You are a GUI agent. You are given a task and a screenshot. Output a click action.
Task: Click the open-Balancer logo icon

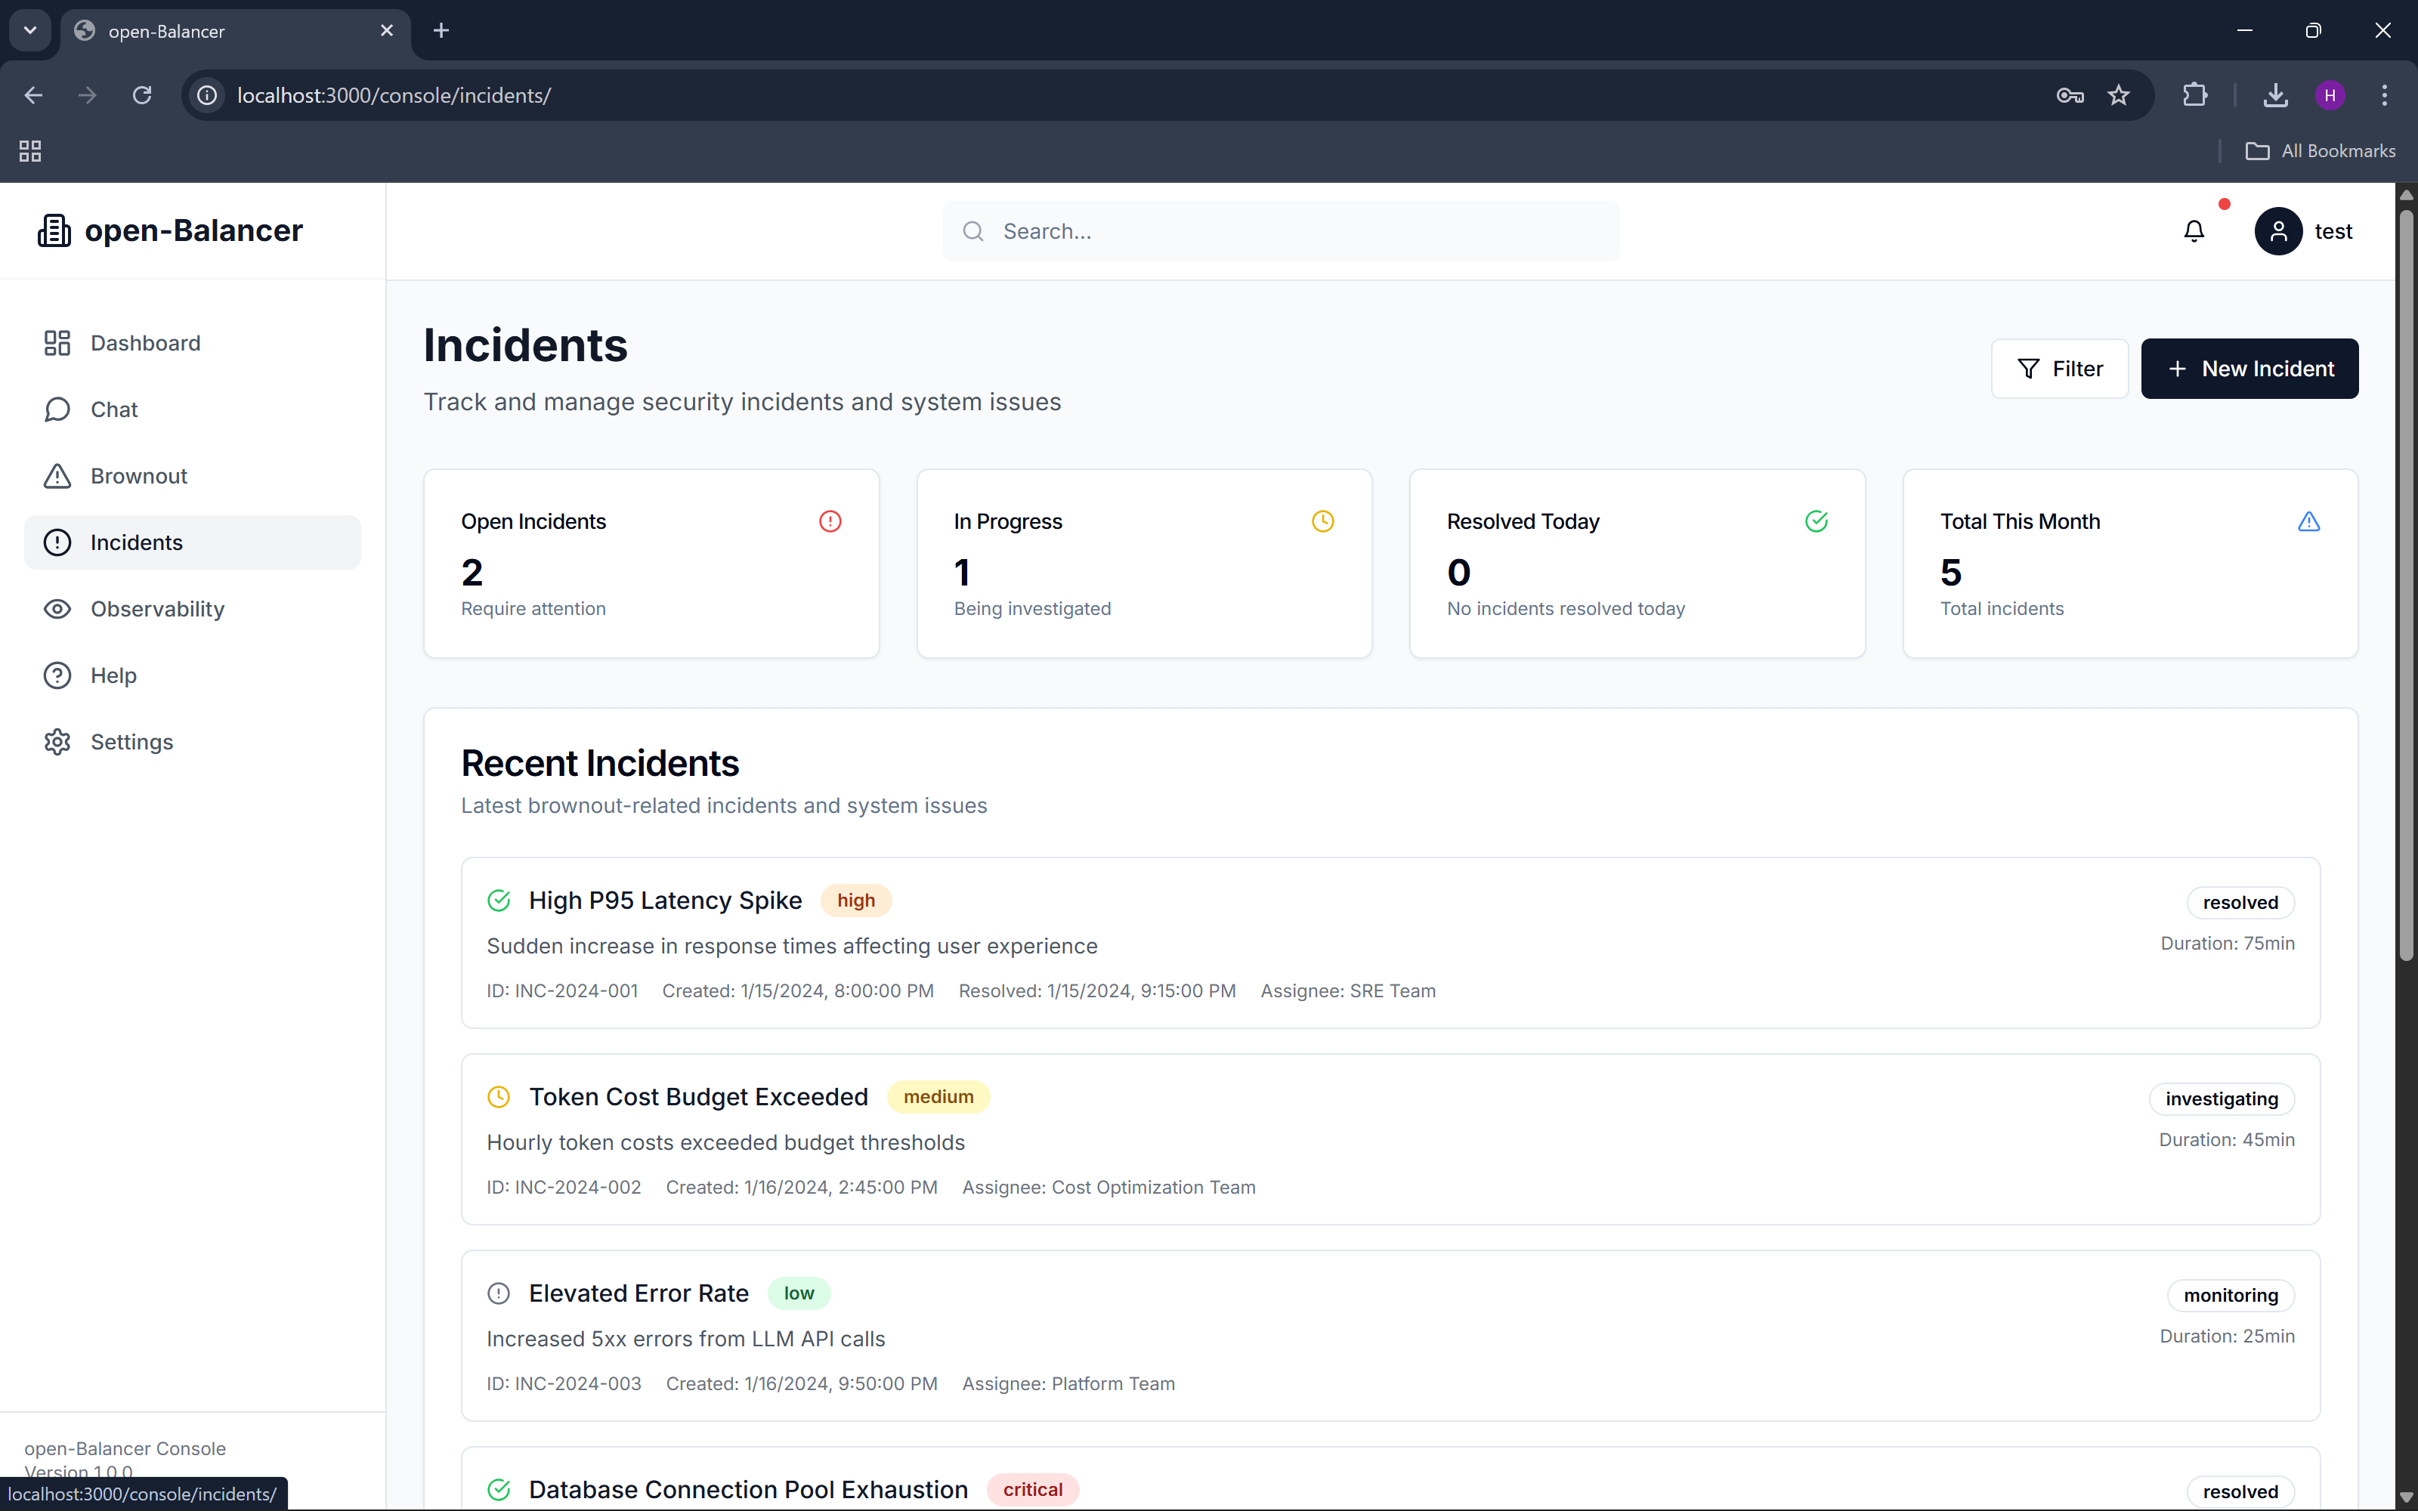coord(54,231)
